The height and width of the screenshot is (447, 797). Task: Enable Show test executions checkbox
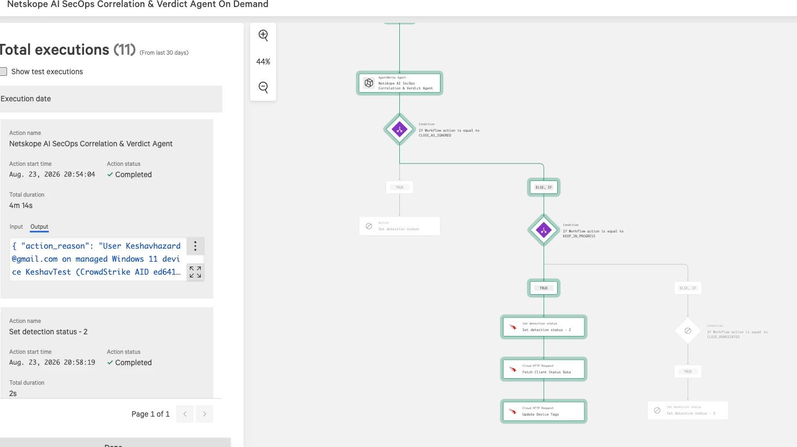tap(3, 72)
